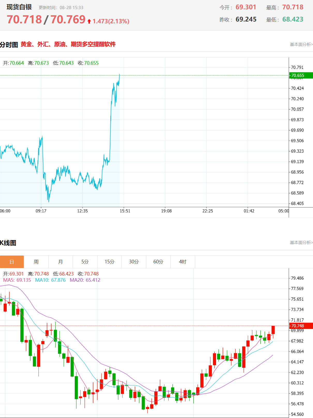Click the 现货白银 title

[x=19, y=7]
